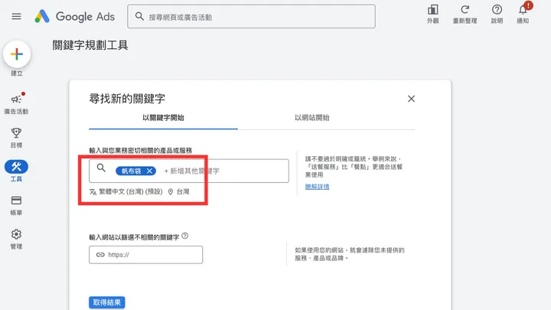Close the 尋找新的關鍵字 dialog
This screenshot has width=551, height=310.
click(x=411, y=99)
